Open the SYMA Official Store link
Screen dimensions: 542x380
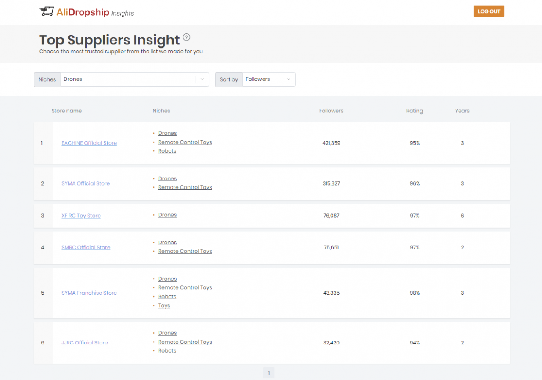coord(86,183)
